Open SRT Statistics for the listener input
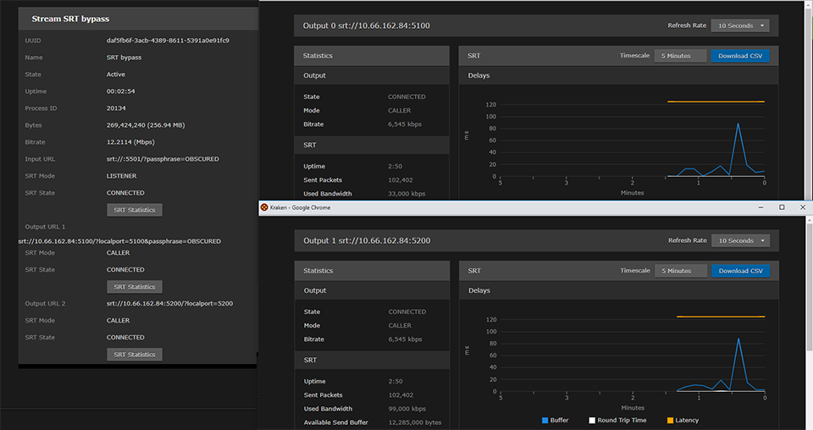This screenshot has width=813, height=430. (134, 210)
